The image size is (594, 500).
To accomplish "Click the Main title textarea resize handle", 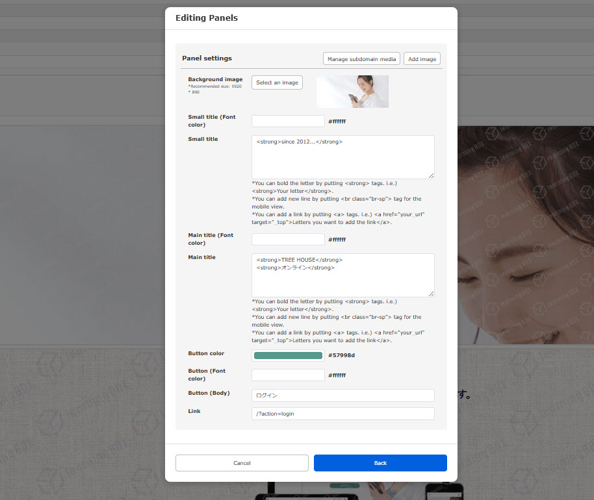I will [x=431, y=294].
